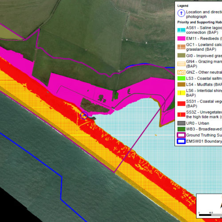The width and height of the screenshot is (222, 222).
Task: Choose the yellow LS6 Intertidal shingle swatch
Action: [181, 93]
